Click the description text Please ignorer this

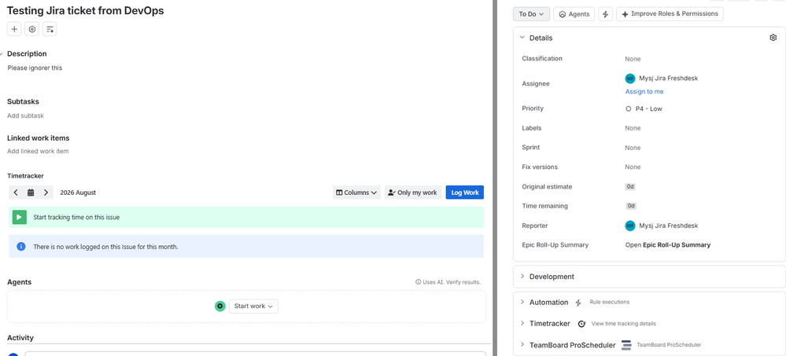35,68
